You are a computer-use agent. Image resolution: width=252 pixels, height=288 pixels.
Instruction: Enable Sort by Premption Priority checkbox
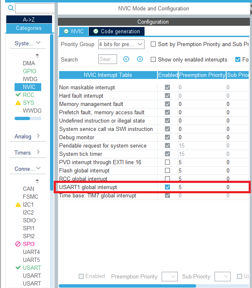[x=153, y=44]
